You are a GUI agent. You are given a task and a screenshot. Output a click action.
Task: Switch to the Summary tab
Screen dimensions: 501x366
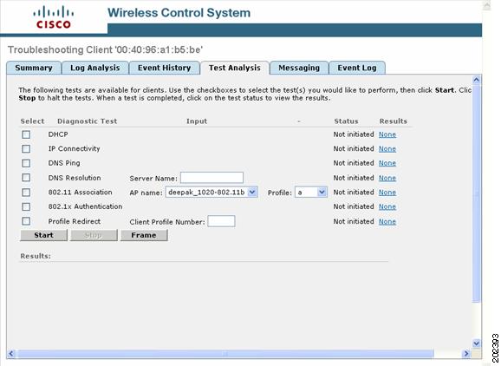(34, 68)
